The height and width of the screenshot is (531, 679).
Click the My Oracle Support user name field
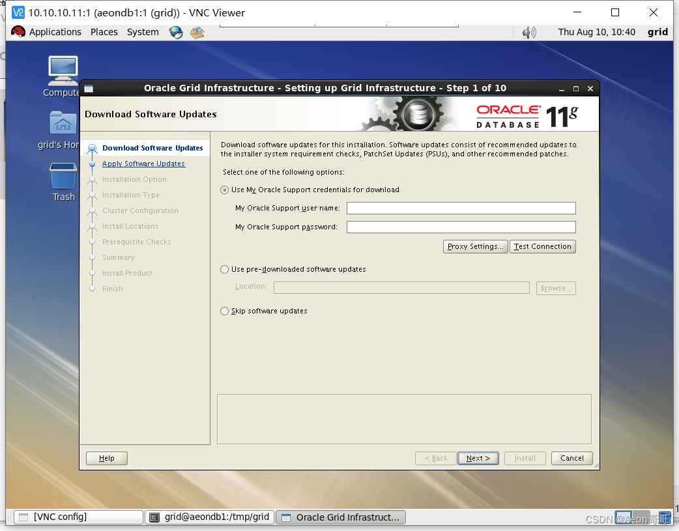pyautogui.click(x=461, y=208)
